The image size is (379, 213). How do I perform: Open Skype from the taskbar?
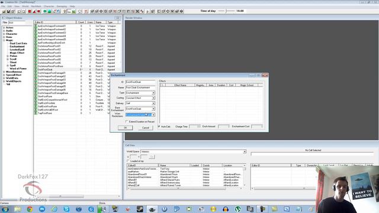66,209
